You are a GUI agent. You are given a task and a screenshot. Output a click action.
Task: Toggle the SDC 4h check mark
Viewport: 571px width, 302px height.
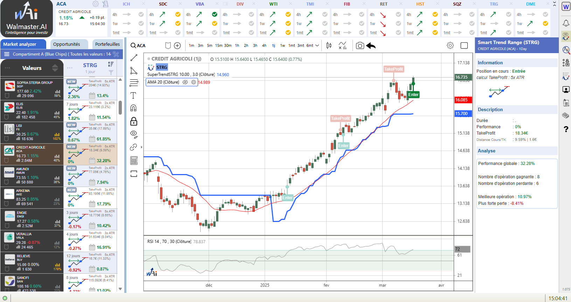tap(178, 14)
